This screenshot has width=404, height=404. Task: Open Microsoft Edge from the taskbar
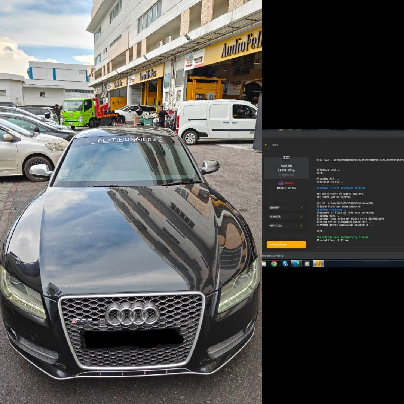[x=296, y=264]
